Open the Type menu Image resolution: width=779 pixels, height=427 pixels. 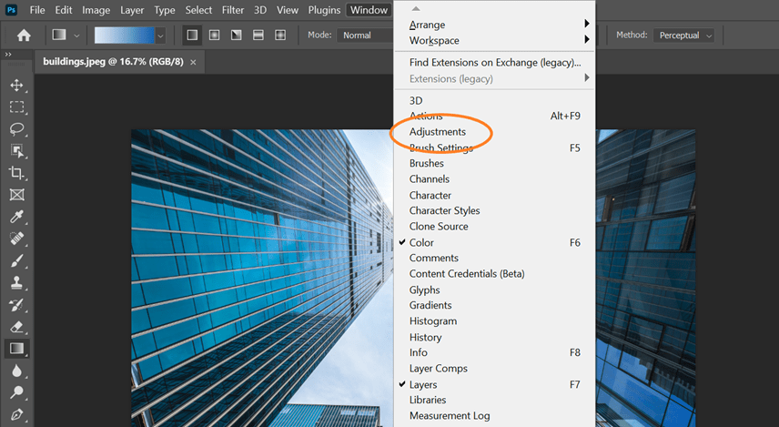(165, 10)
